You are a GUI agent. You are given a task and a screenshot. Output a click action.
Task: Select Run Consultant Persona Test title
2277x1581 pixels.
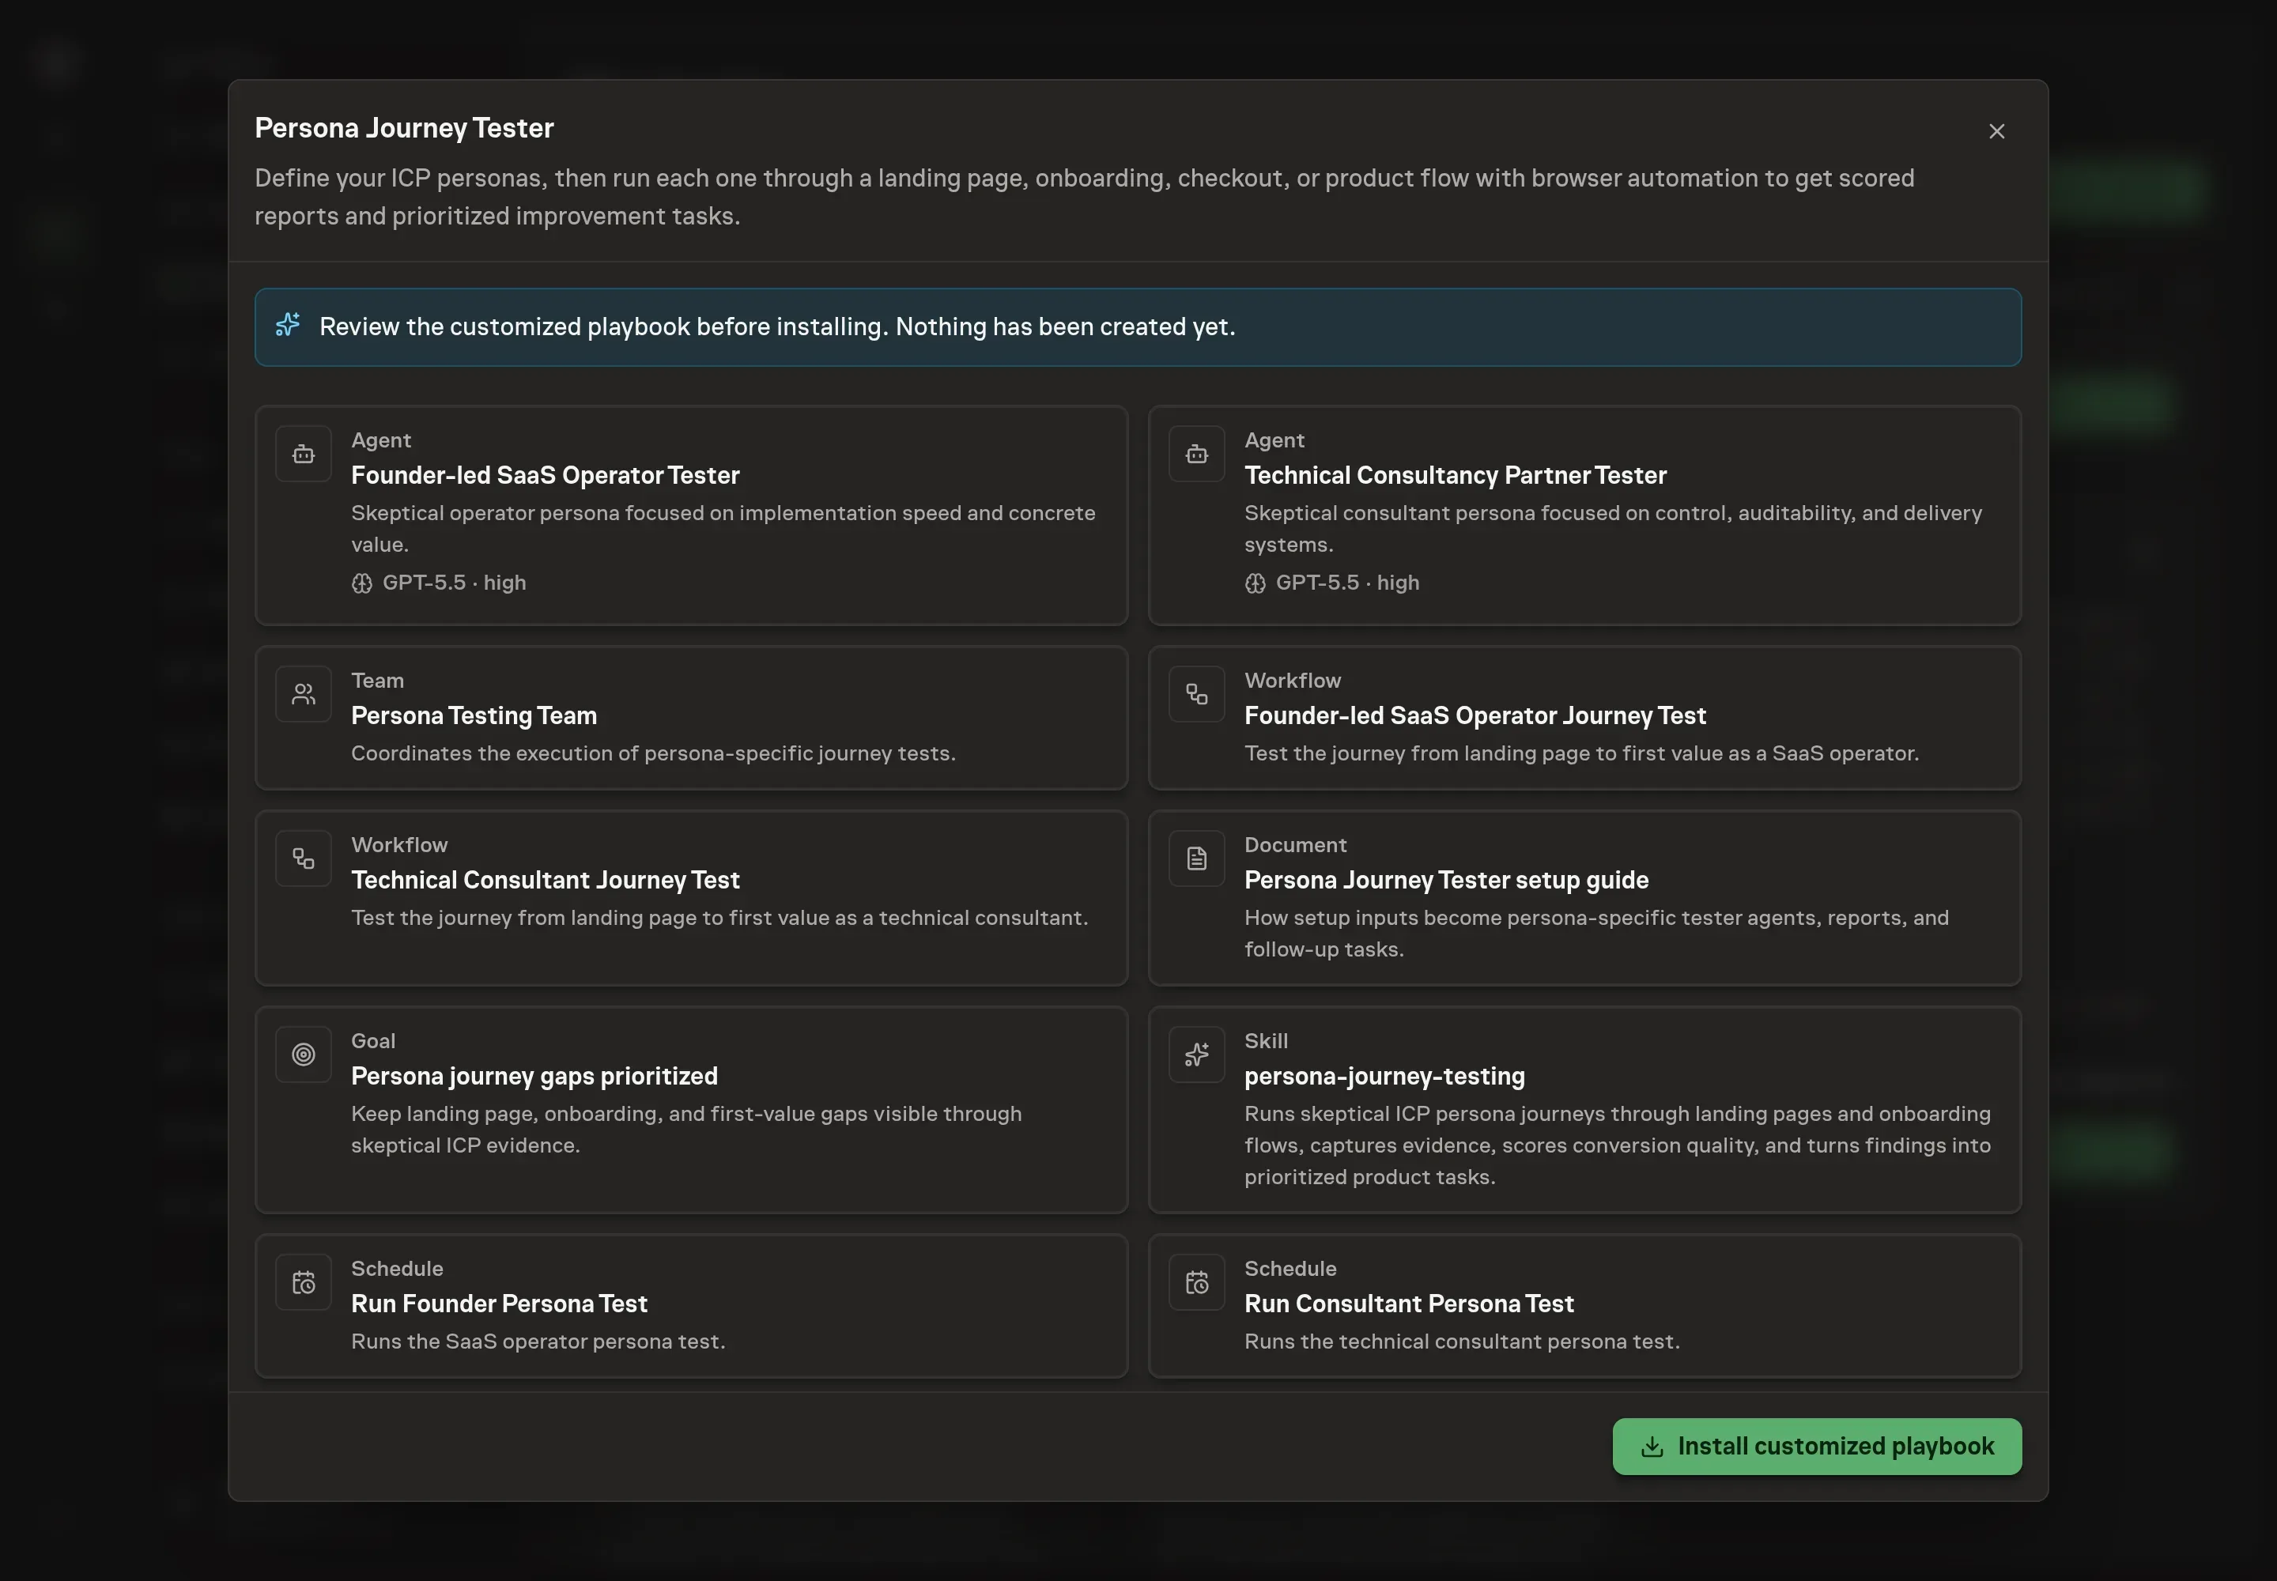pyautogui.click(x=1408, y=1304)
